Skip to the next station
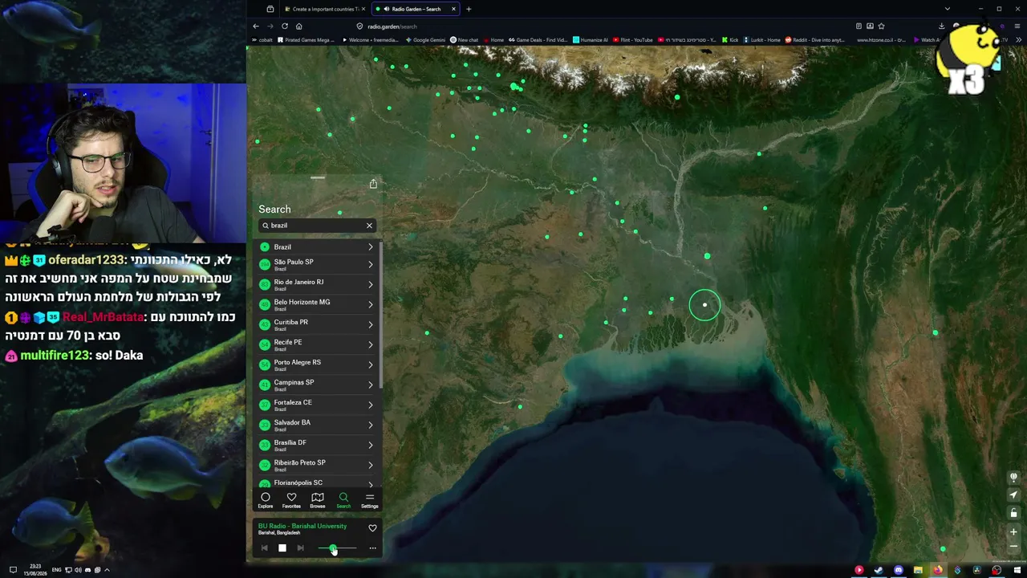Viewport: 1027px width, 578px height. tap(300, 548)
